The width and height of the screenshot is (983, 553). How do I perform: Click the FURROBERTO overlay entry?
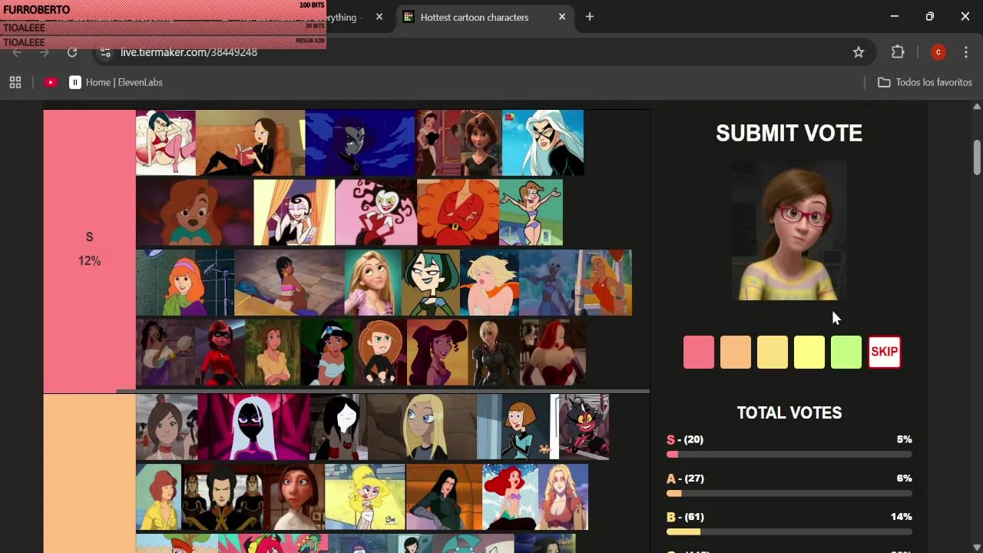163,10
